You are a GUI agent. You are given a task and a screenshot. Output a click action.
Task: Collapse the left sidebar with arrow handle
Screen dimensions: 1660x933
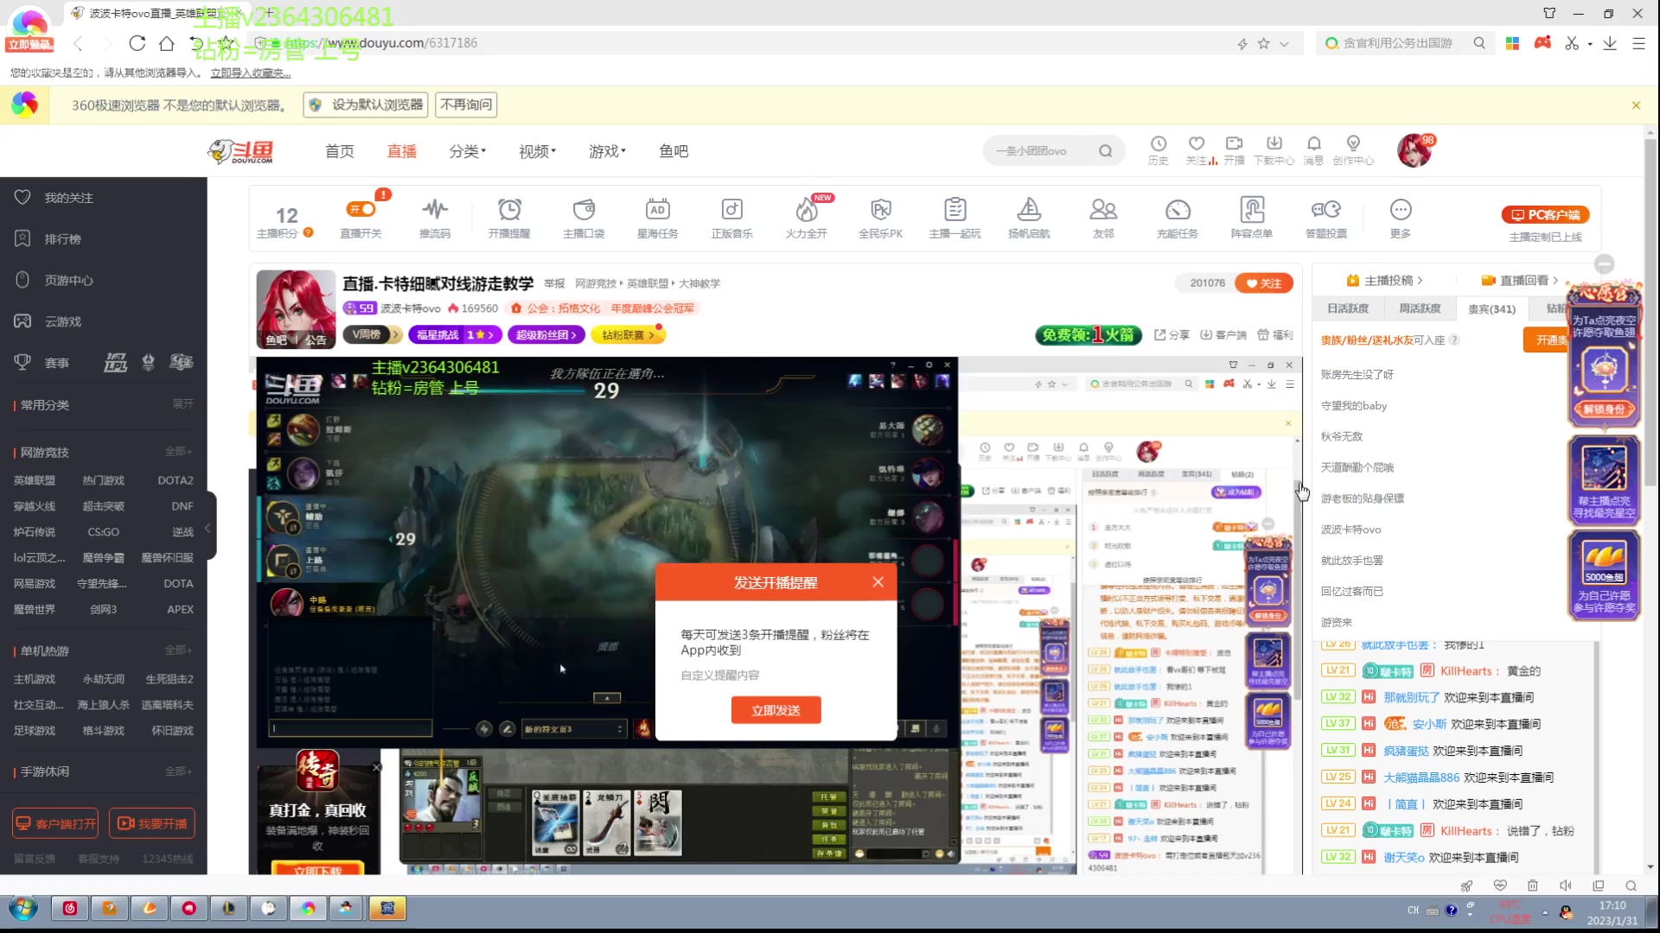pos(207,527)
